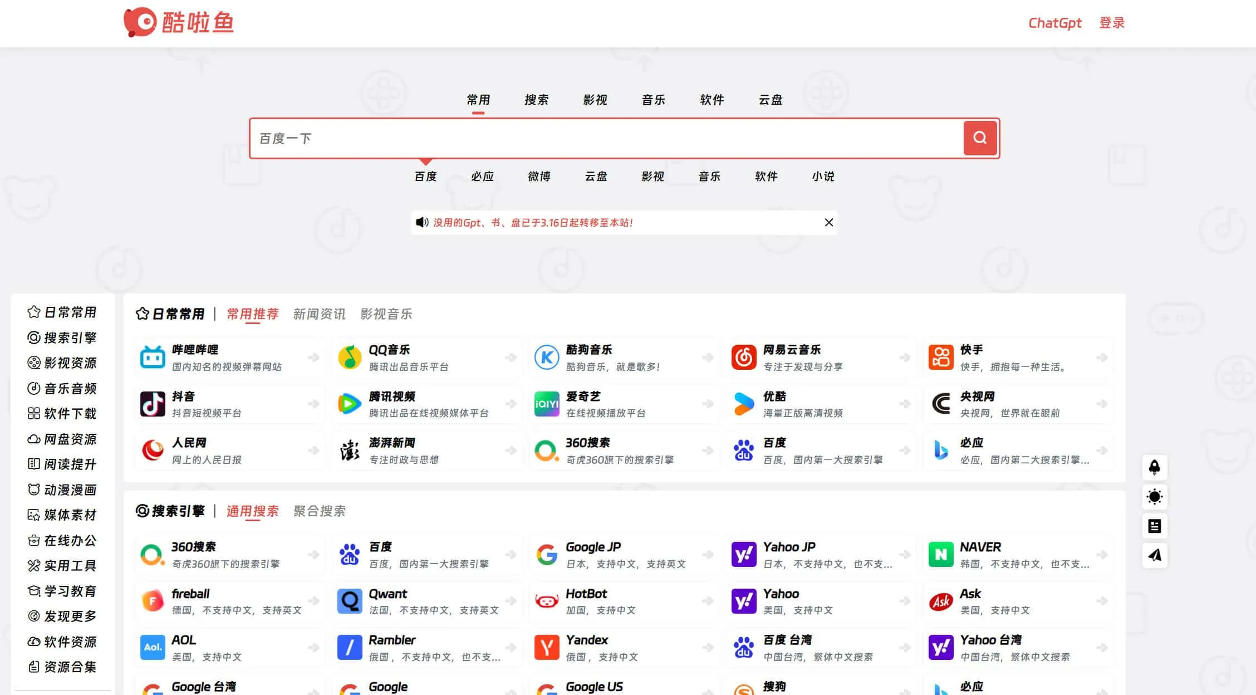Viewport: 1256px width, 695px height.
Task: Close the announcement banner
Action: point(828,222)
